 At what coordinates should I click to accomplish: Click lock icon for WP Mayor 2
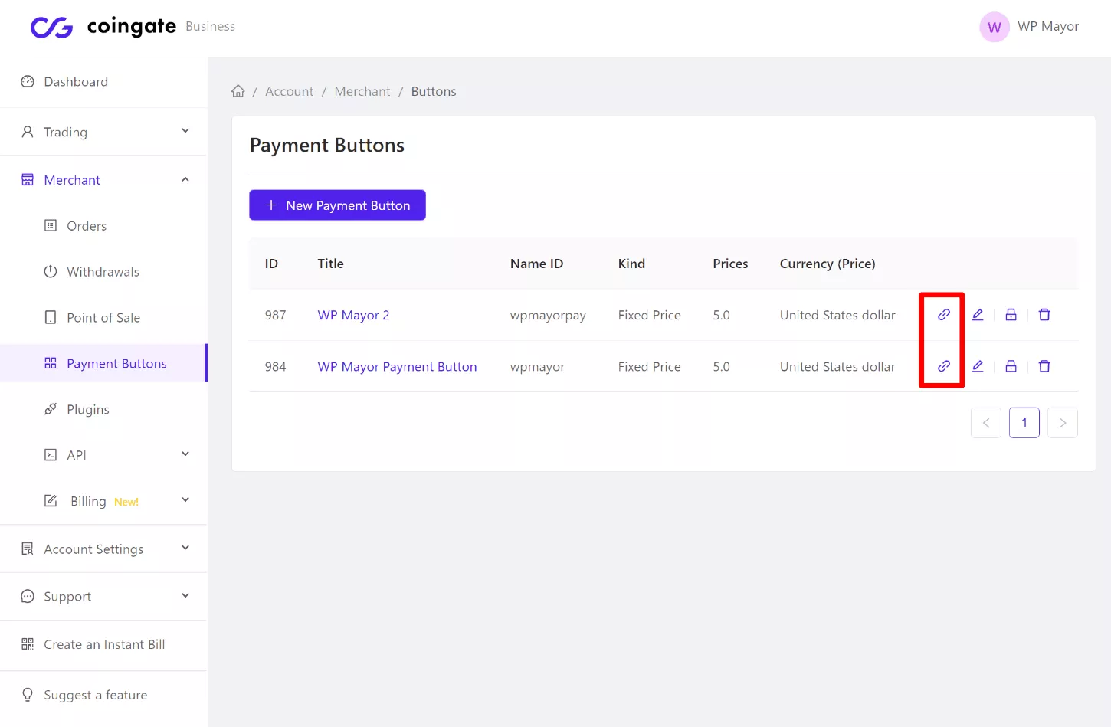tap(1011, 315)
